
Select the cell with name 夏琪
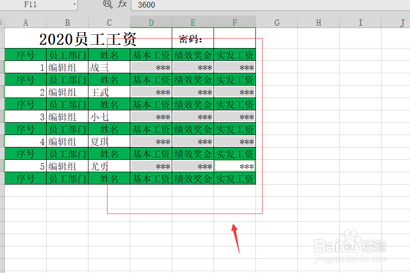[109, 141]
